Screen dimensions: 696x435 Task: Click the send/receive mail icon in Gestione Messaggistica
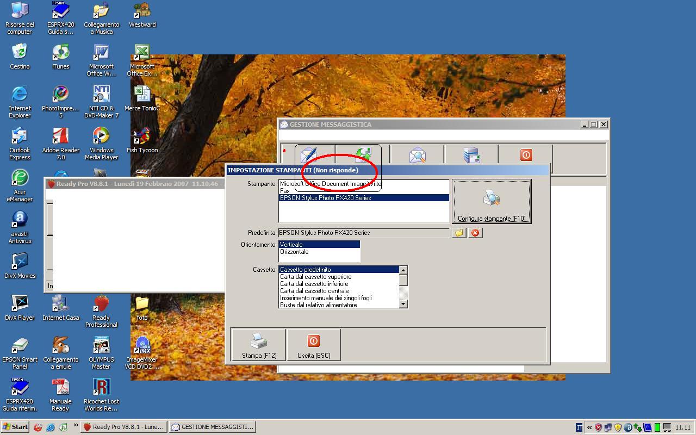[x=363, y=155]
